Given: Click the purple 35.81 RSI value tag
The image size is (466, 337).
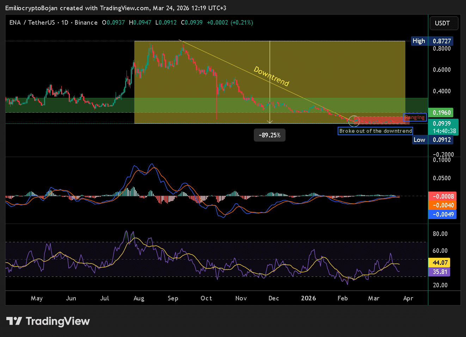Looking at the screenshot, I should coord(440,272).
